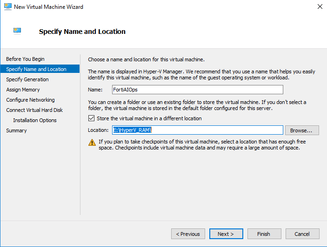Open the Before You Begin step
Viewport: 327px width, 247px height.
(25, 59)
